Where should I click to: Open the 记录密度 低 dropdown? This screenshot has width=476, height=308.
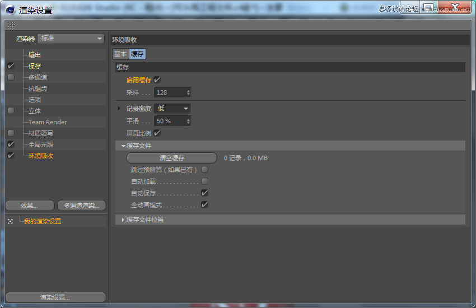172,108
